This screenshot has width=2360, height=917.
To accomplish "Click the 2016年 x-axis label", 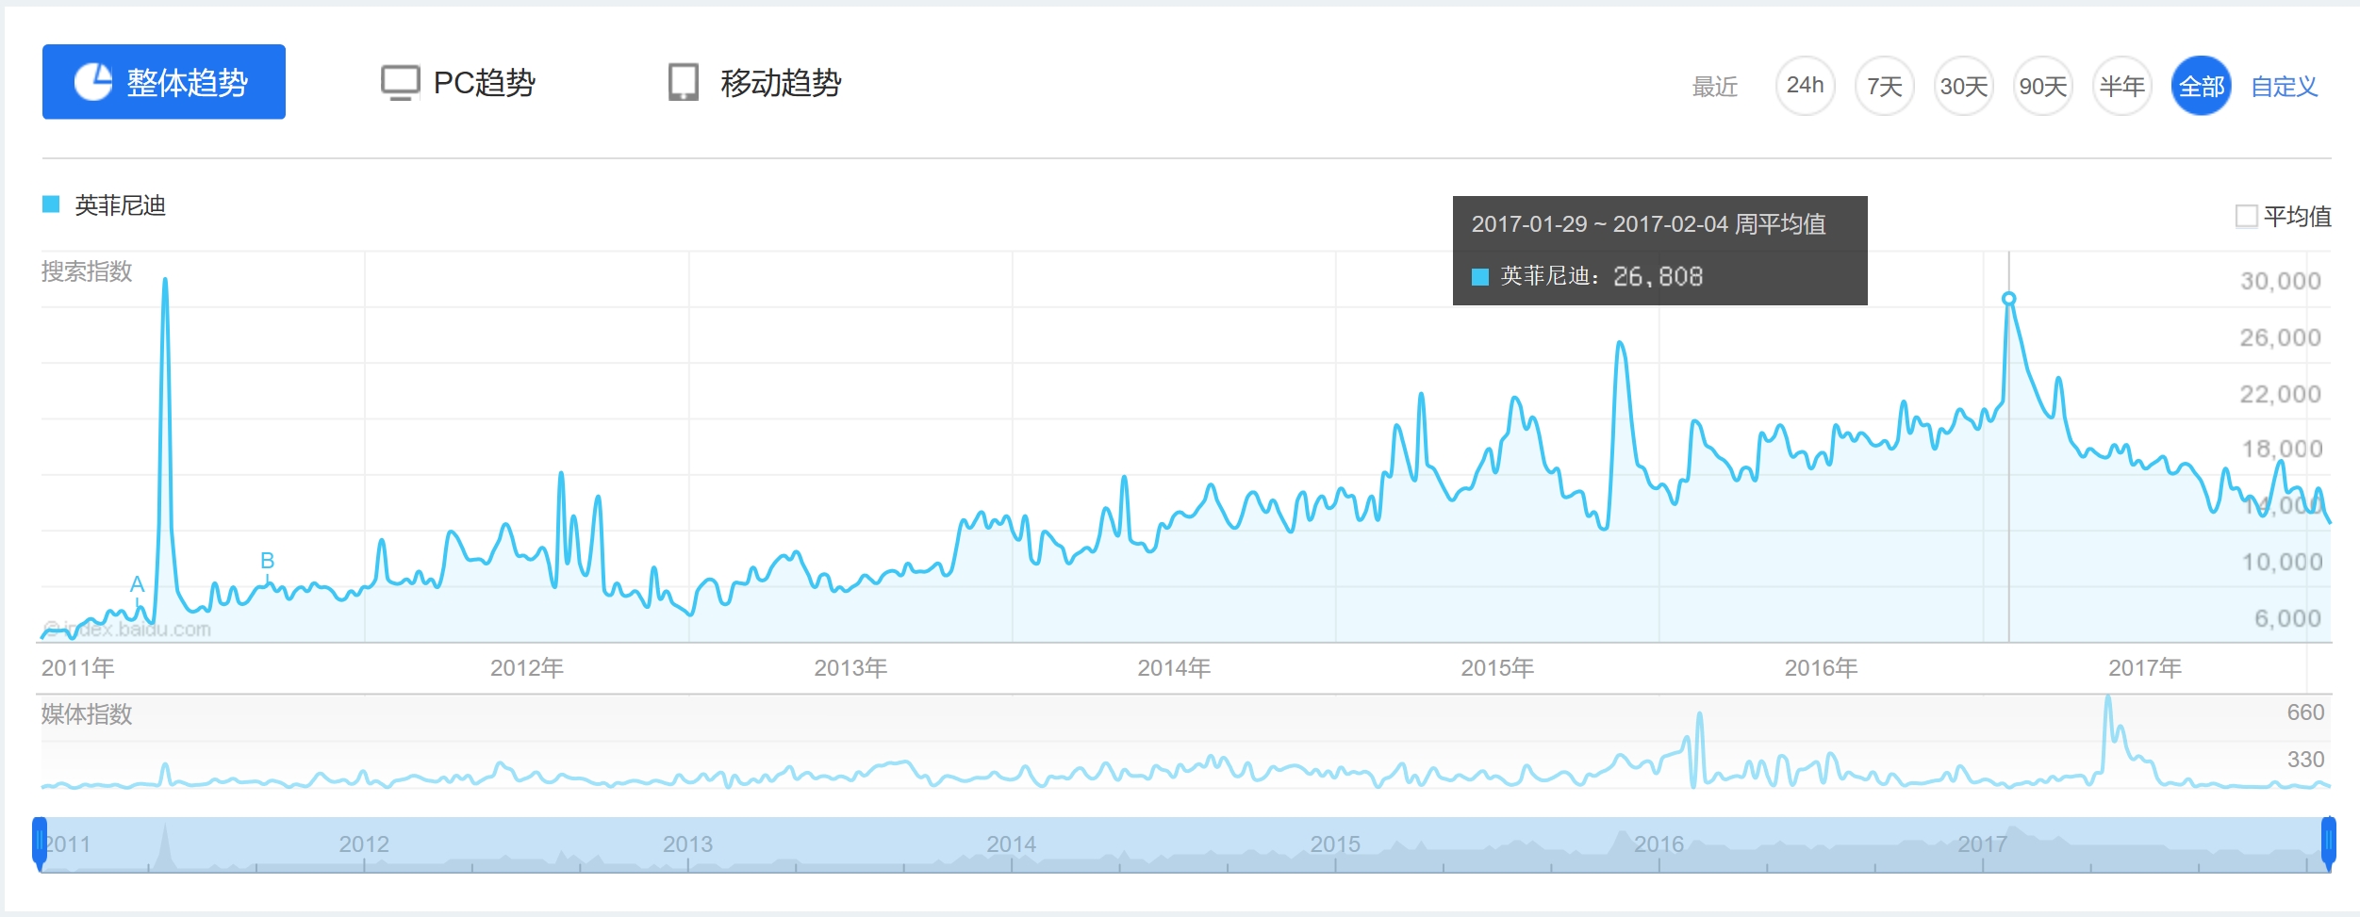I will click(x=1820, y=668).
